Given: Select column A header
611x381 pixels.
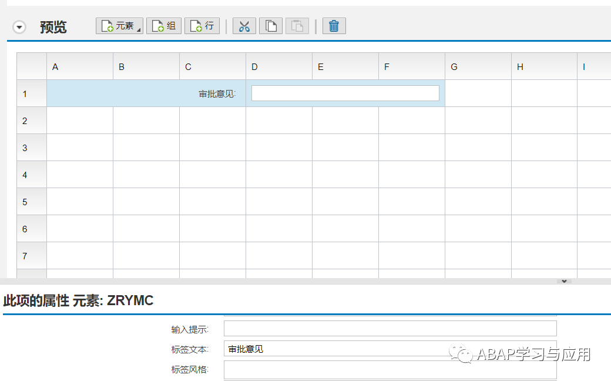Looking at the screenshot, I should click(80, 66).
